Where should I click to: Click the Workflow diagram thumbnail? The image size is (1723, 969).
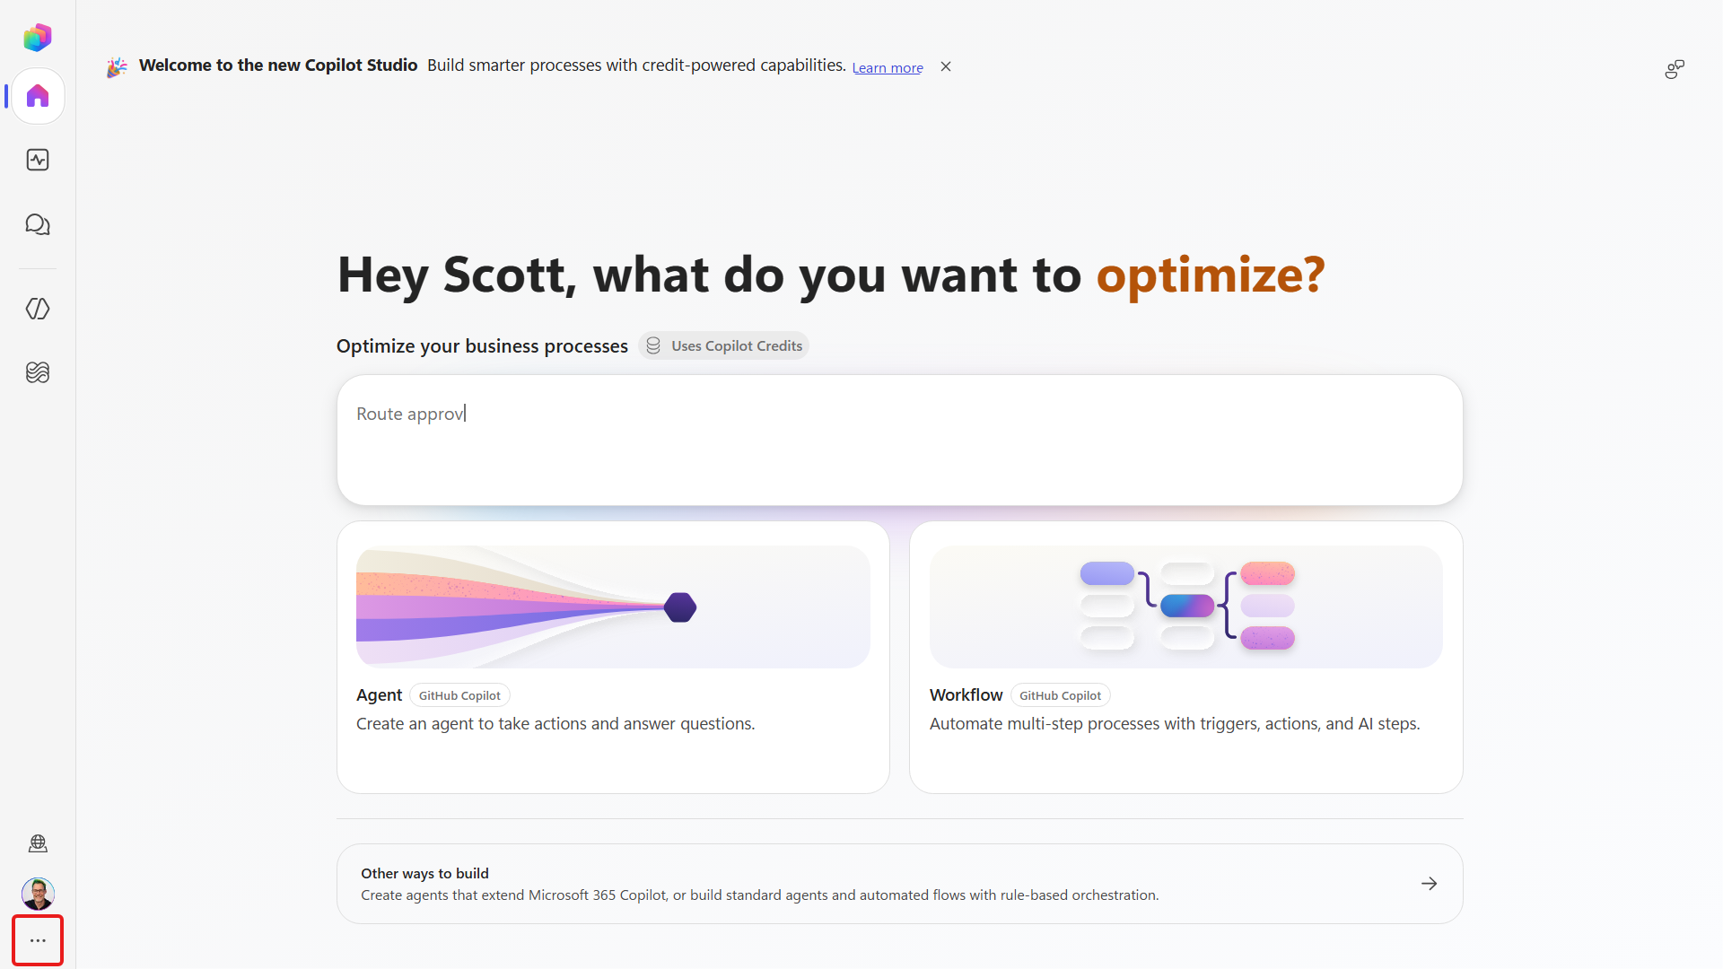point(1186,607)
